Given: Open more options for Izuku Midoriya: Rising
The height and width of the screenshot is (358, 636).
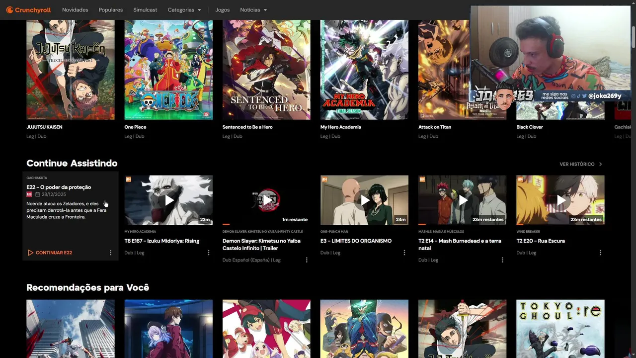Looking at the screenshot, I should (209, 253).
